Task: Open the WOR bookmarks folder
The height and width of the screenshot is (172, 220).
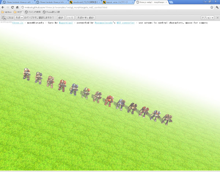Action: [18, 12]
